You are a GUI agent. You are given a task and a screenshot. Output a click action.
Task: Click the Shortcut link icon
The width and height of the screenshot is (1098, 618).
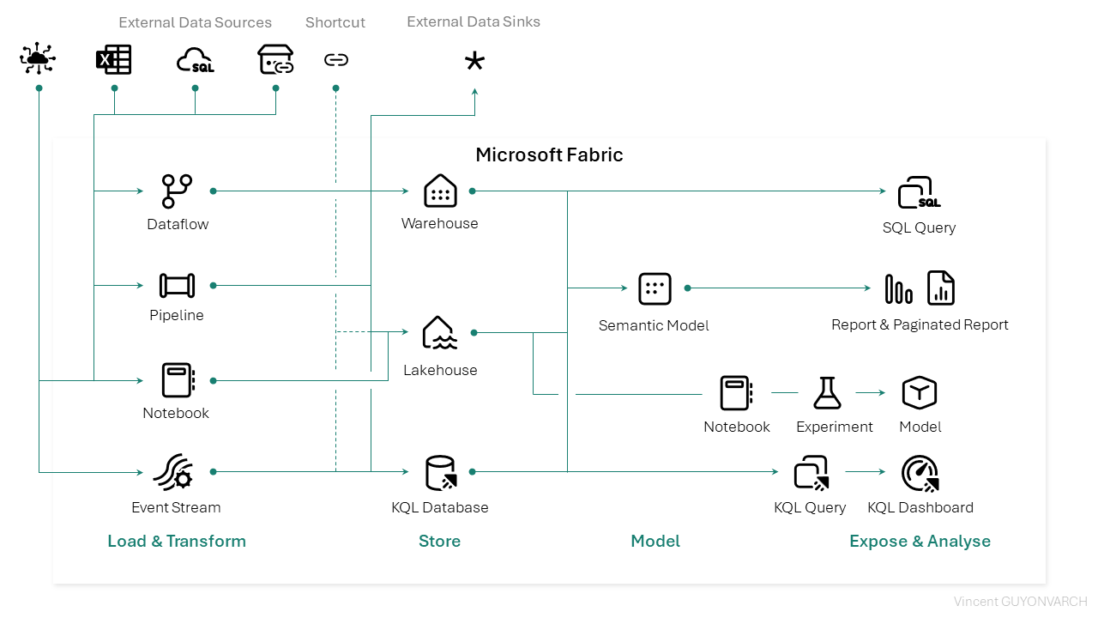[335, 59]
